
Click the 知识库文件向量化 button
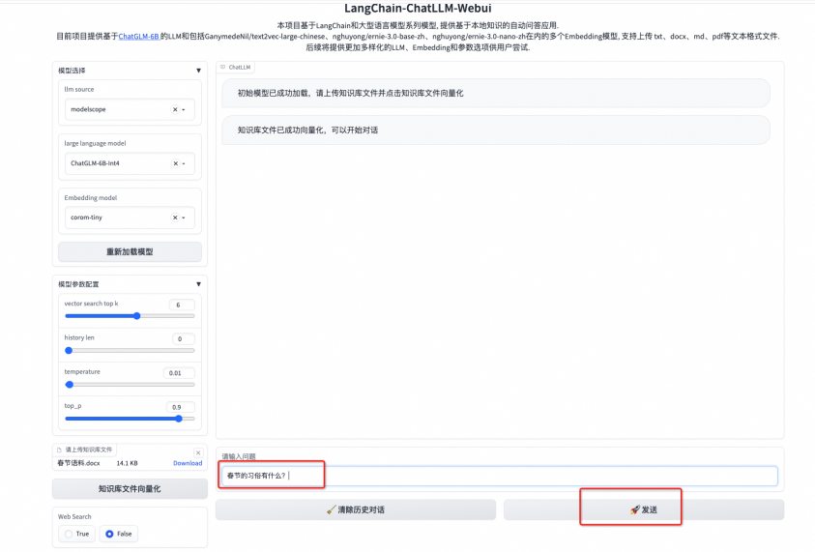click(130, 489)
